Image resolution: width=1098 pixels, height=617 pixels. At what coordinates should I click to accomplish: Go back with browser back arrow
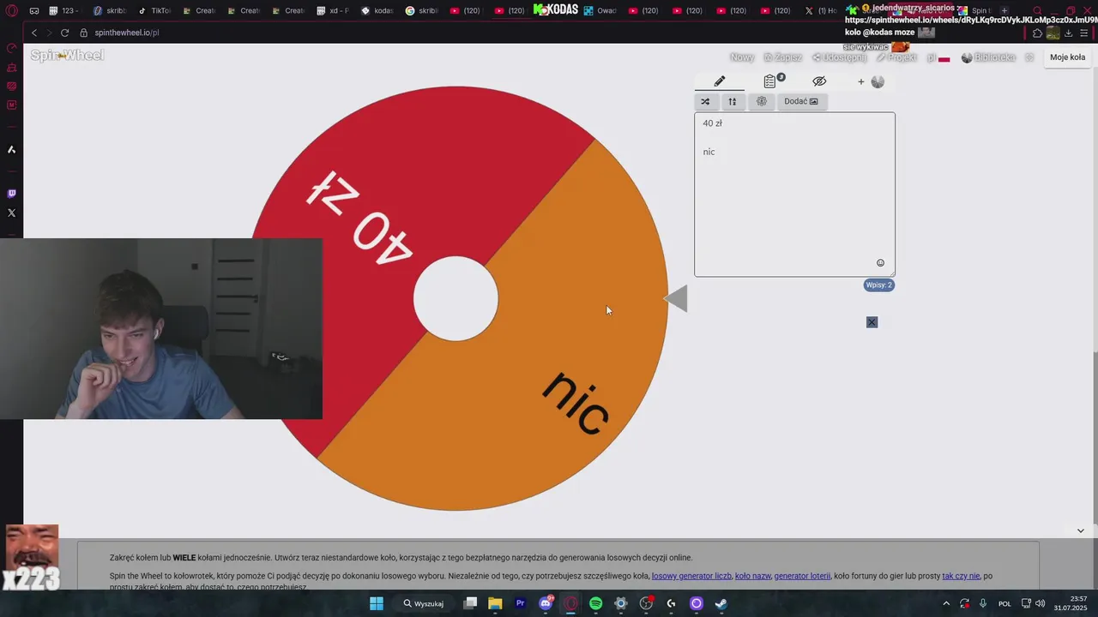pyautogui.click(x=34, y=33)
